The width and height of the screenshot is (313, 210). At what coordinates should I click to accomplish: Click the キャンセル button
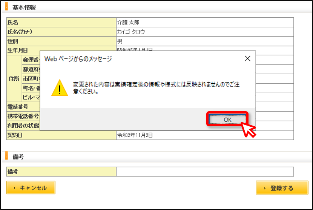(x=31, y=187)
